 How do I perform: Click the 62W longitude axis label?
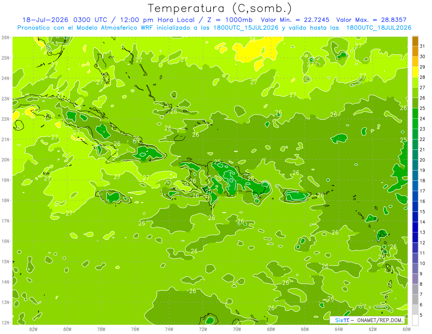pyautogui.click(x=373, y=329)
